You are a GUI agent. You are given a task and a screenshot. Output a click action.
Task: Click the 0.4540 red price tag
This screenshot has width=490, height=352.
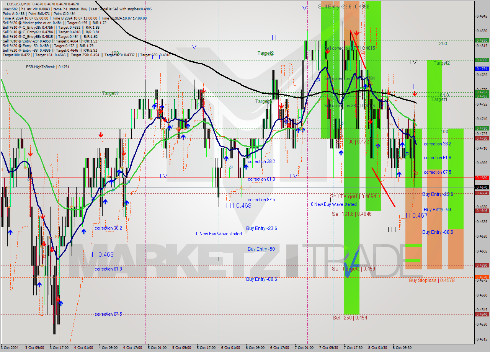(x=482, y=315)
